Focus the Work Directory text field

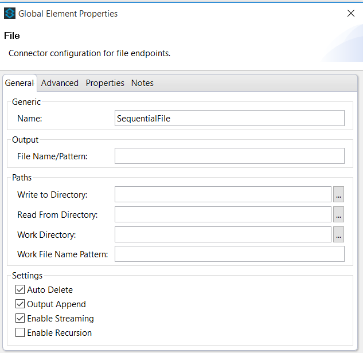pos(223,234)
